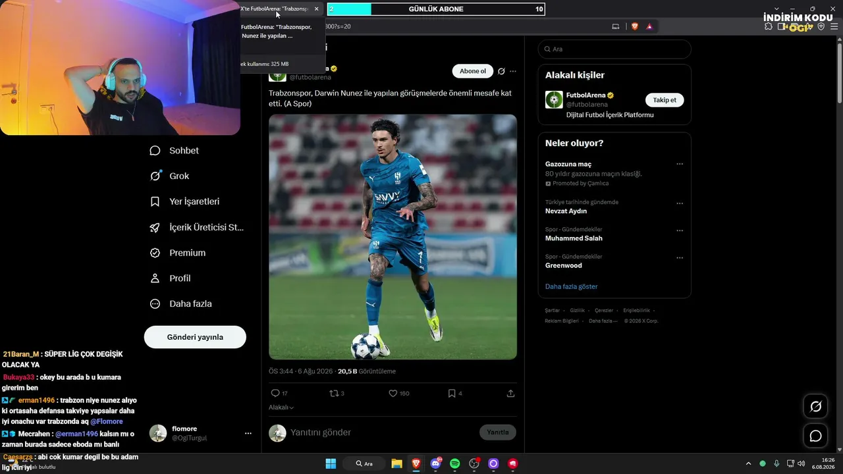Open options dots for Muhammed Salah trend

point(680,230)
